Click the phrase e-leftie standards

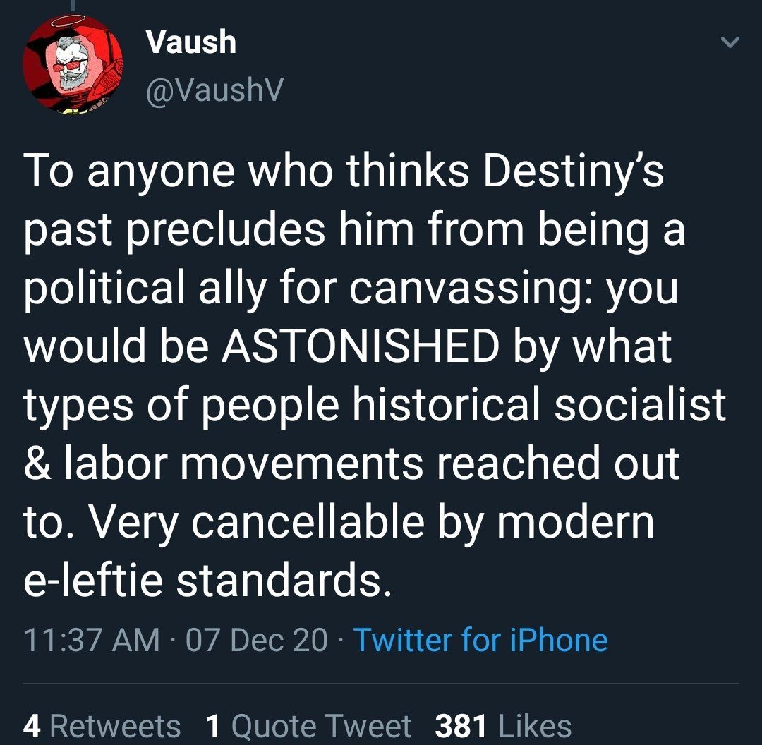(207, 581)
